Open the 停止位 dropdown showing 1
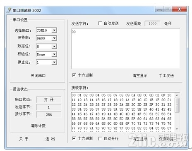This screenshot has width=192, height=151. [x=54, y=62]
